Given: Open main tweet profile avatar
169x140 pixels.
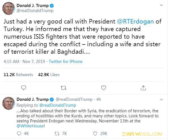Looking at the screenshot, I should coord(8,8).
